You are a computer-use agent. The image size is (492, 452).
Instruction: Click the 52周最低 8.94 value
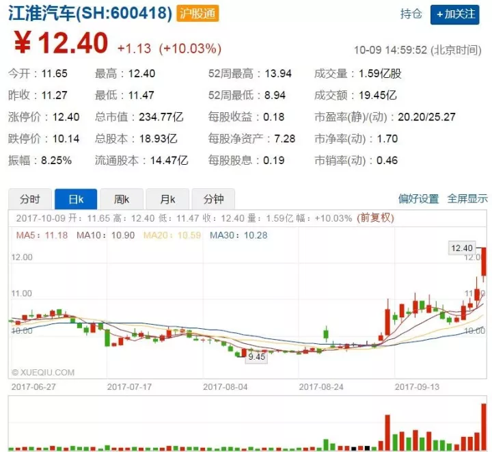click(275, 95)
